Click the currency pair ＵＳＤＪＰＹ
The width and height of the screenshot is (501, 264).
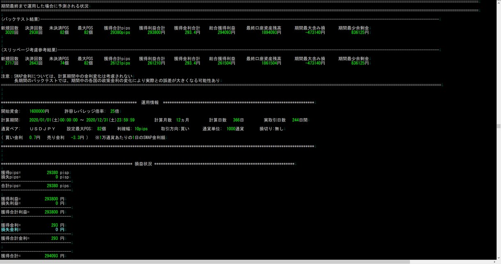click(43, 129)
